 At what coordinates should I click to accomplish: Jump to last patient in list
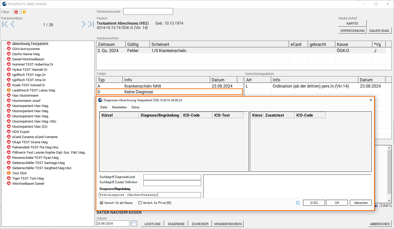pyautogui.click(x=91, y=24)
